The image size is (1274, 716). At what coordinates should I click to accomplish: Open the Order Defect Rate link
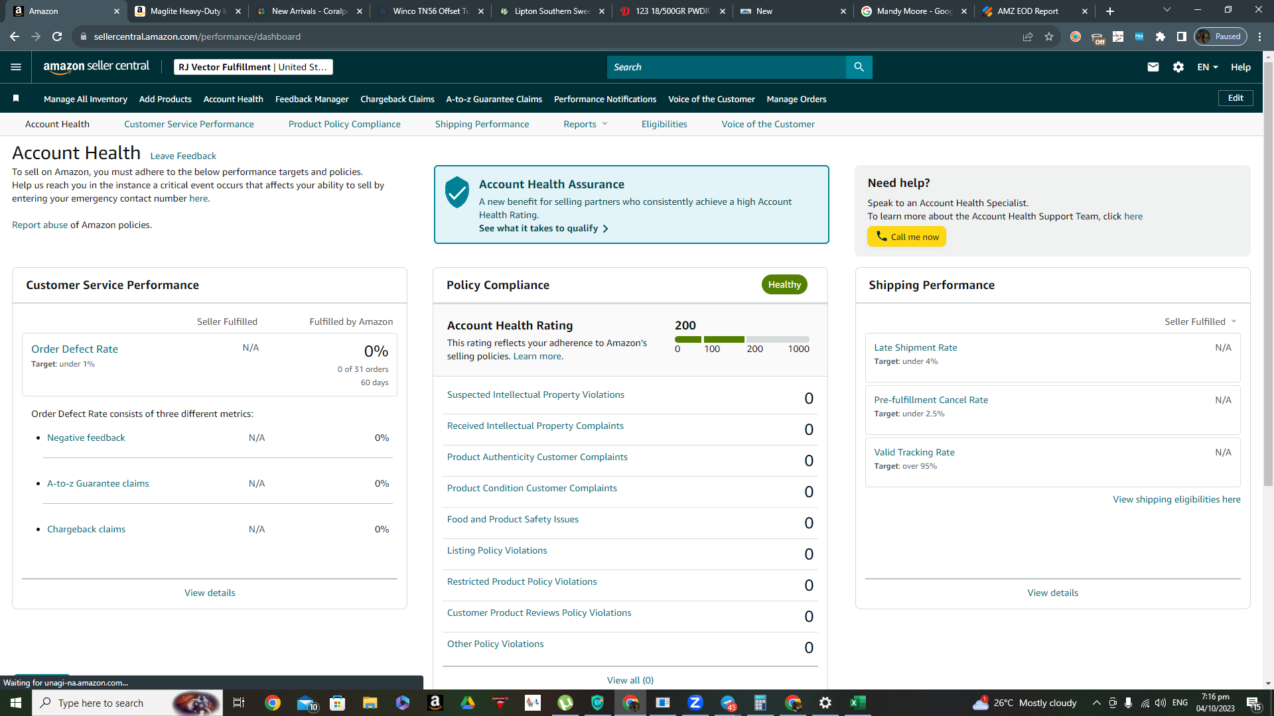[x=74, y=349]
